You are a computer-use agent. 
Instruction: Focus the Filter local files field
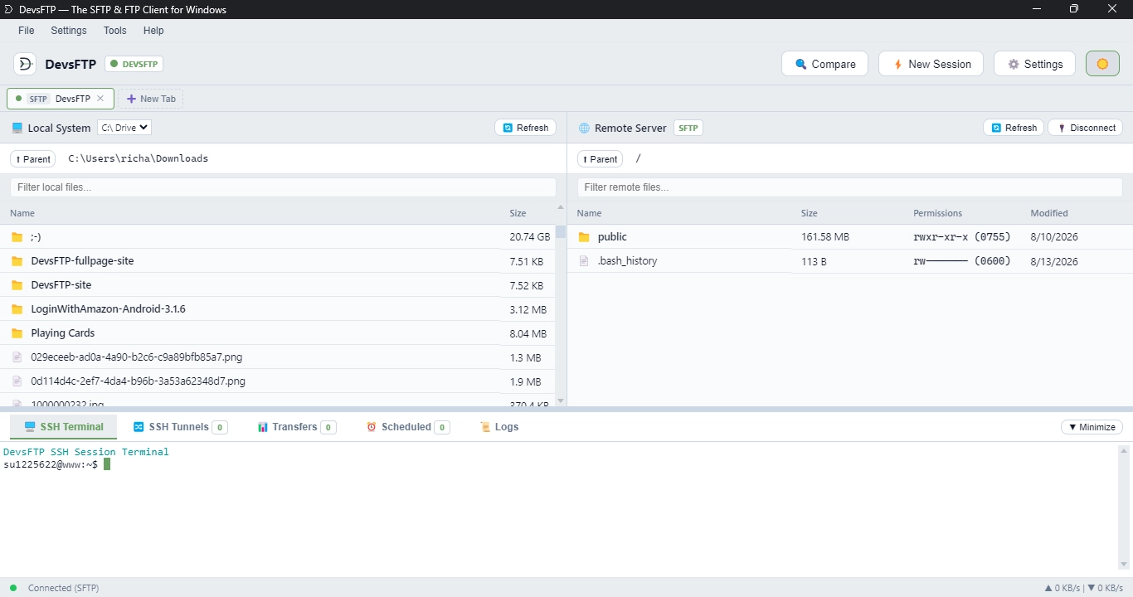tap(283, 187)
